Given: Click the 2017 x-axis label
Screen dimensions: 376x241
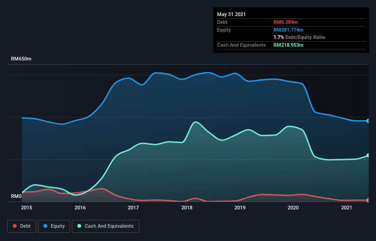Looking at the screenshot, I should tap(133, 208).
